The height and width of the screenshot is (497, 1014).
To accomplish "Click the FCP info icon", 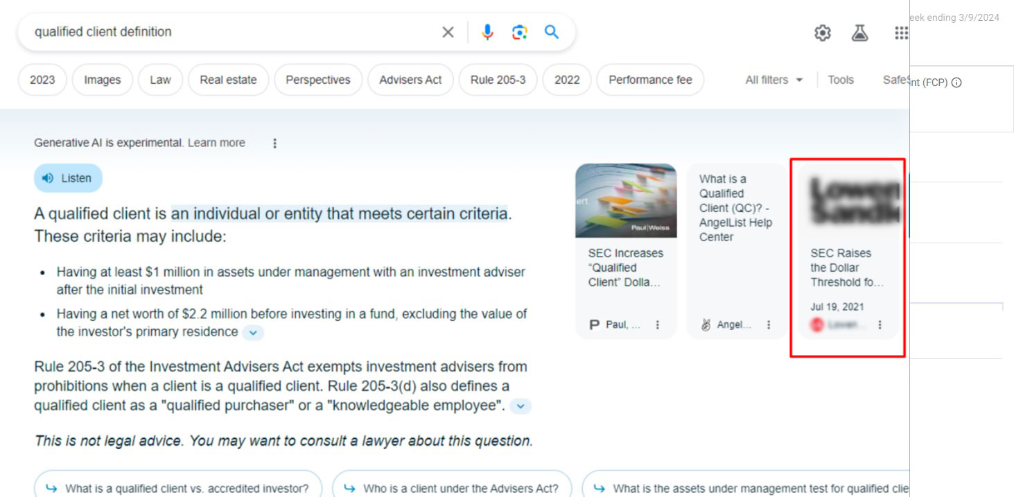I will pyautogui.click(x=957, y=82).
